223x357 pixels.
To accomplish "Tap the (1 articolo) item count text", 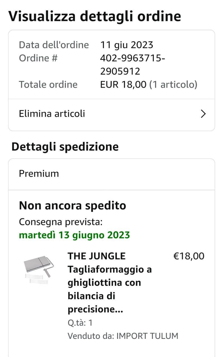I will [173, 85].
